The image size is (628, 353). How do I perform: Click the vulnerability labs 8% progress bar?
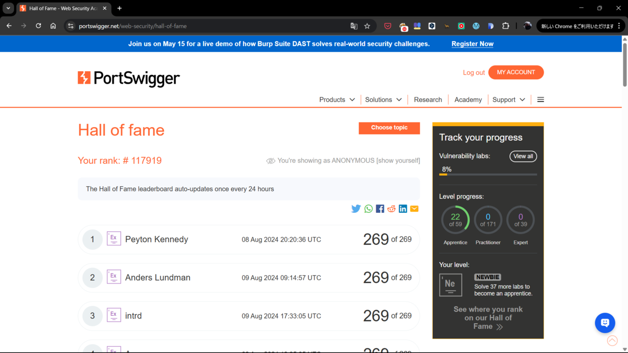coord(488,174)
